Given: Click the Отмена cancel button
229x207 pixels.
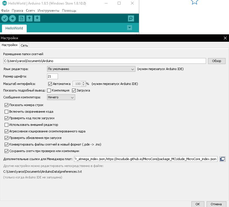Looking at the screenshot, I should click(216, 204).
